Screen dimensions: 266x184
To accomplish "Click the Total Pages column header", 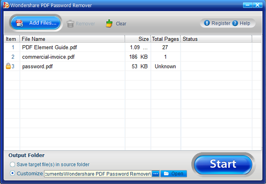I will [x=165, y=39].
